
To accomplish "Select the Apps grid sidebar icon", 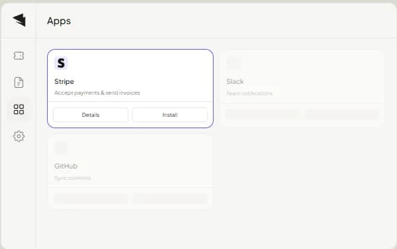I will point(19,109).
